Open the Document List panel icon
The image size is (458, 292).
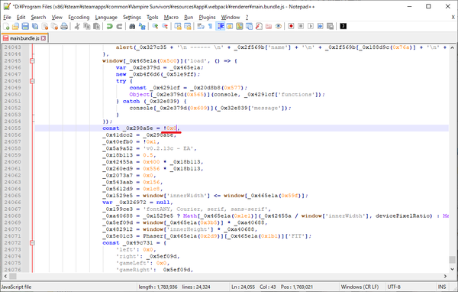click(x=249, y=27)
